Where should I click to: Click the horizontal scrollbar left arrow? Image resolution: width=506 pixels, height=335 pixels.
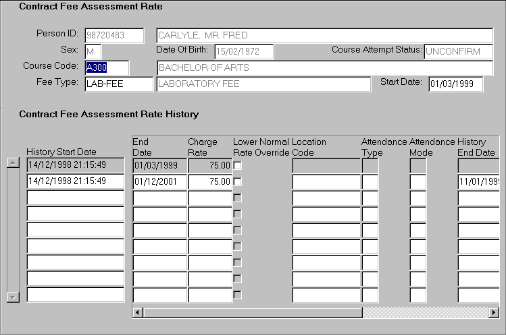click(x=137, y=313)
